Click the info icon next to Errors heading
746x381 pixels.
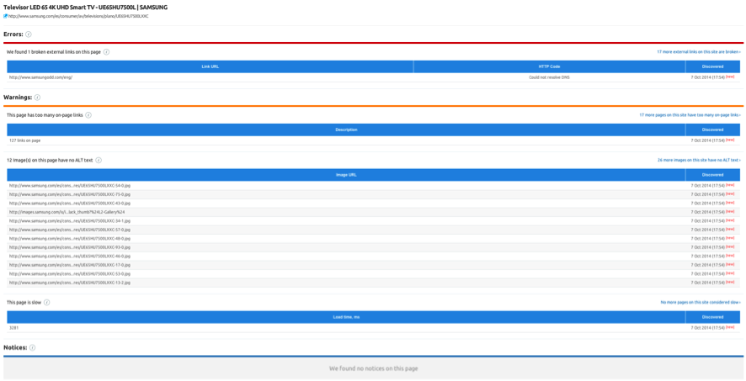tap(29, 34)
